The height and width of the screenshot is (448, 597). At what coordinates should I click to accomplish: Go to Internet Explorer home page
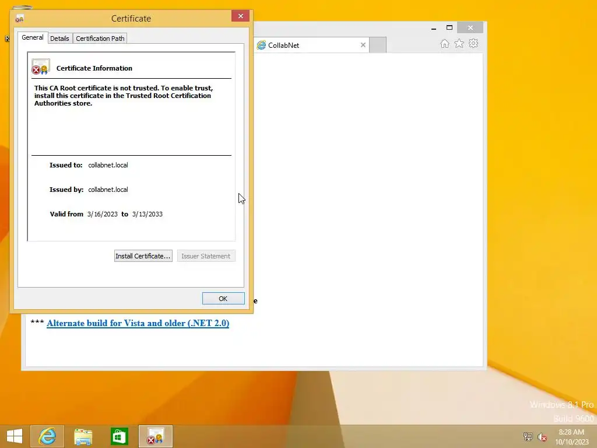(445, 43)
